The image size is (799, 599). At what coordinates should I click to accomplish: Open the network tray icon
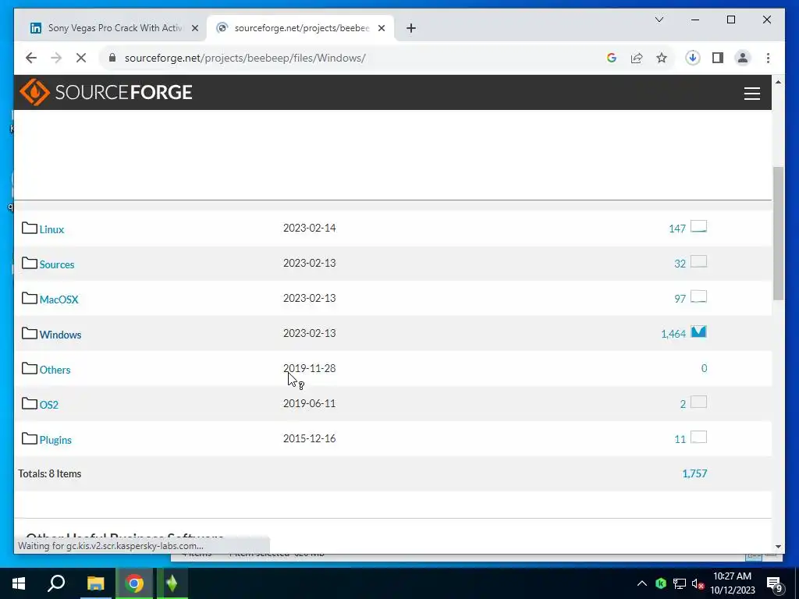(x=680, y=583)
